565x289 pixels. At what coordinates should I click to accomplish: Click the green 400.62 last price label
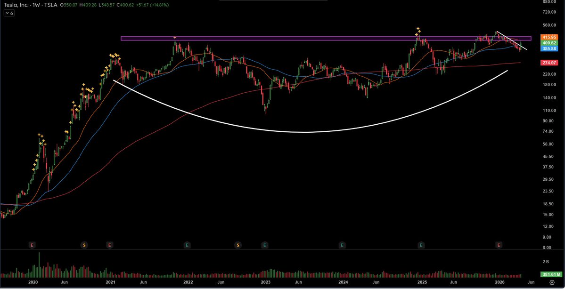[x=549, y=42]
